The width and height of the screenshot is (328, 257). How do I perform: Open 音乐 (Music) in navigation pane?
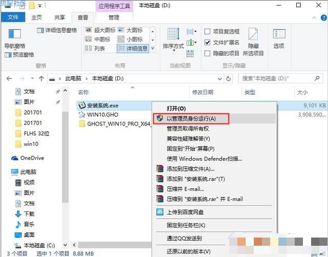[25, 224]
